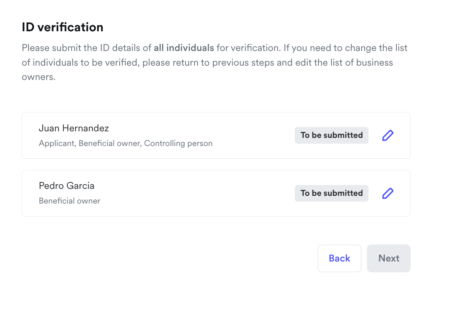Click the bold 'all individuals' text

pyautogui.click(x=184, y=48)
